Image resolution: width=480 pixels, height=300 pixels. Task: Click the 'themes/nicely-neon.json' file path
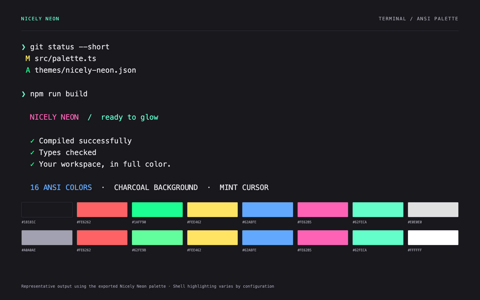pyautogui.click(x=85, y=70)
